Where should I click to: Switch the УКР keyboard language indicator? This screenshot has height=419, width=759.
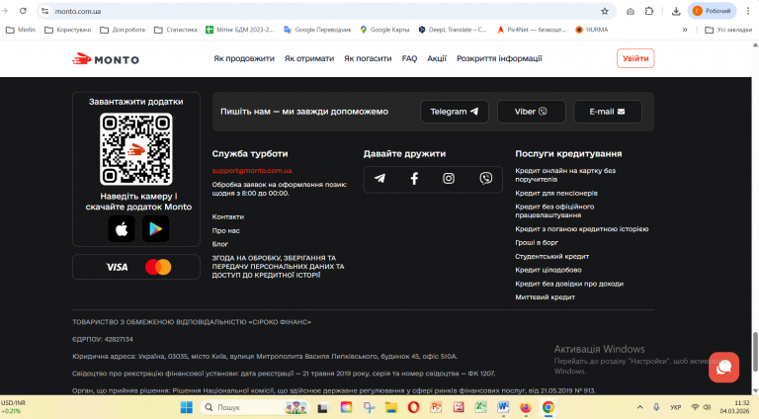point(676,407)
